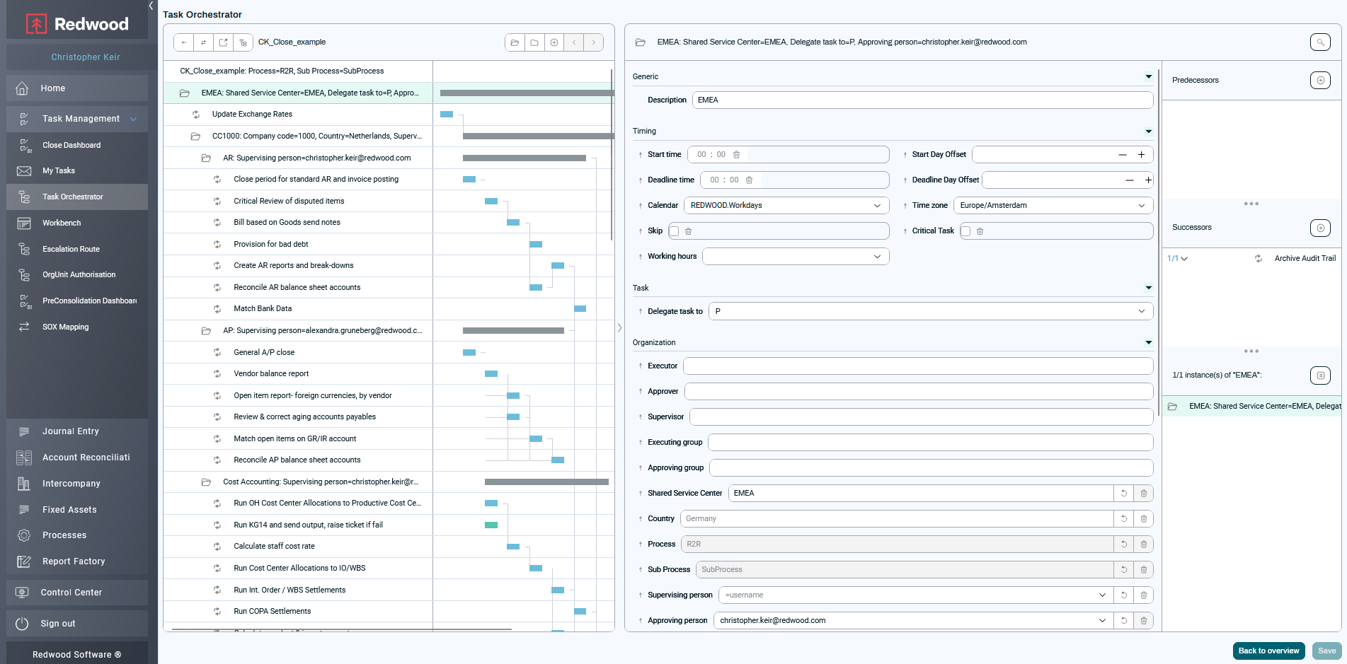The image size is (1347, 664).
Task: Collapse the Timing section
Action: coord(1148,132)
